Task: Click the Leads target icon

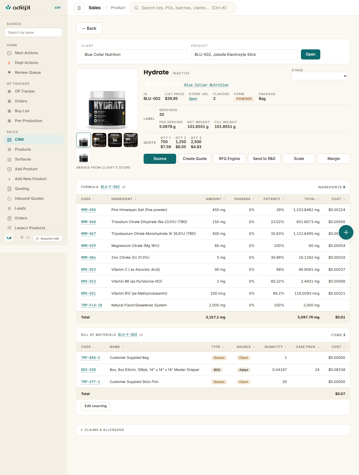Action: pyautogui.click(x=9, y=208)
